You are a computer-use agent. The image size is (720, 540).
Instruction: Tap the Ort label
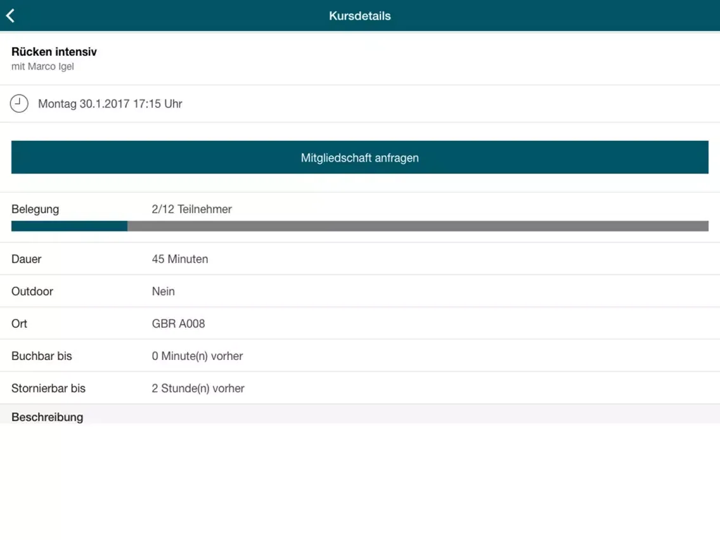coord(19,324)
